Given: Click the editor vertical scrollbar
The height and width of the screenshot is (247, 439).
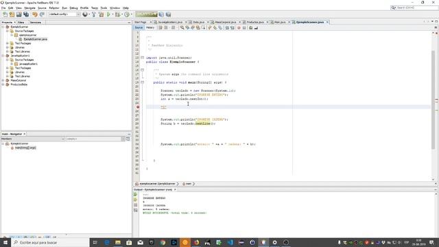Looking at the screenshot, I should click(x=434, y=100).
